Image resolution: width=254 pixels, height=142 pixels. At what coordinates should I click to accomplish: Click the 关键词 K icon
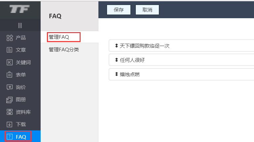pos(10,63)
